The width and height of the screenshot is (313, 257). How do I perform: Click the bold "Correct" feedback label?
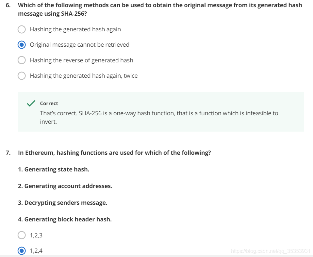[x=49, y=104]
